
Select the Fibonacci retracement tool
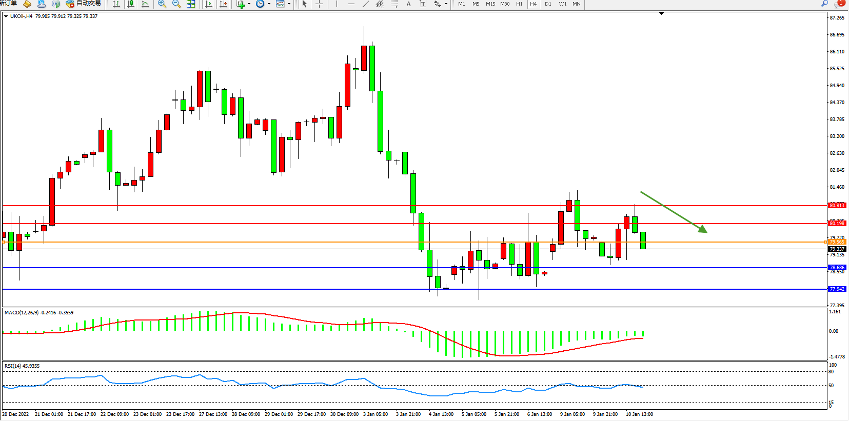tap(394, 4)
